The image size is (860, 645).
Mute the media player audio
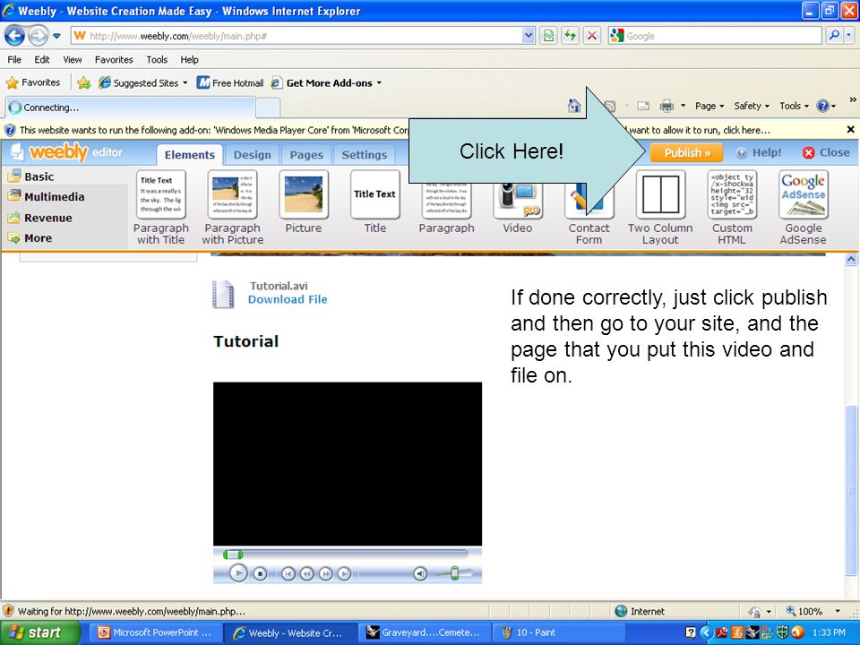[420, 573]
